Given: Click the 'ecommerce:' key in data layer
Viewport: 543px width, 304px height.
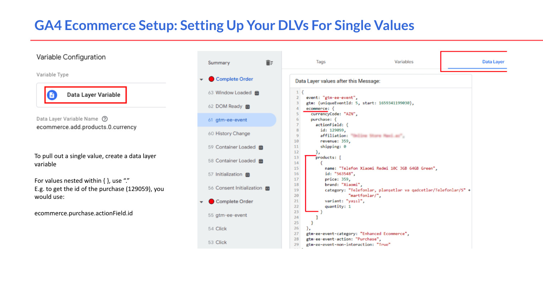Looking at the screenshot, I should (317, 108).
